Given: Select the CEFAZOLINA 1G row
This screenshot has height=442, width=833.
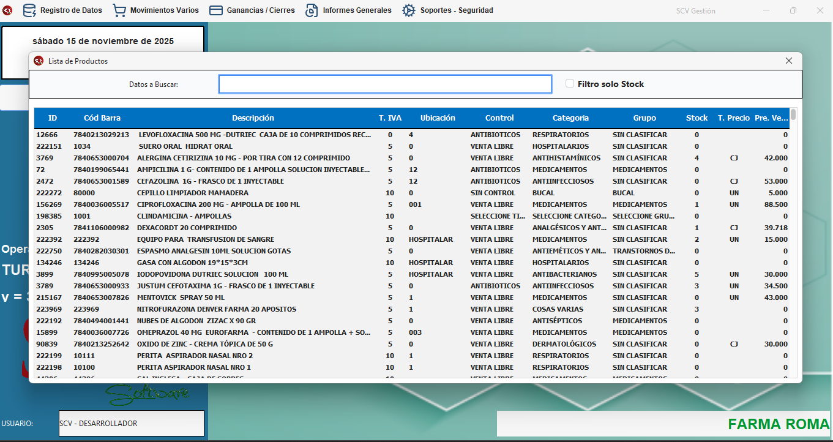Looking at the screenshot, I should pyautogui.click(x=411, y=181).
